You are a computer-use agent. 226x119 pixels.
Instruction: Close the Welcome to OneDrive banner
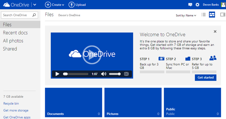215,32
